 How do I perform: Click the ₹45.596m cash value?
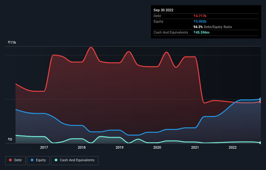(202, 32)
